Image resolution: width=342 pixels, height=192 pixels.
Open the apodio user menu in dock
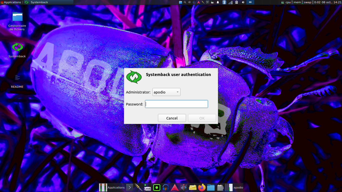[x=238, y=187]
